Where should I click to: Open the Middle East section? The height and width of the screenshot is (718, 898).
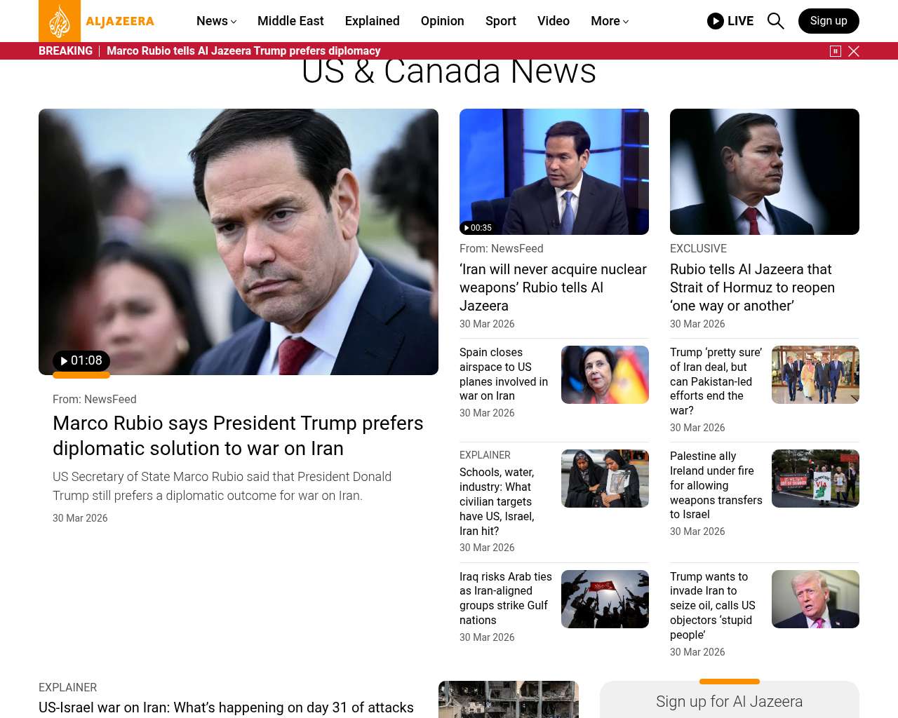click(290, 21)
